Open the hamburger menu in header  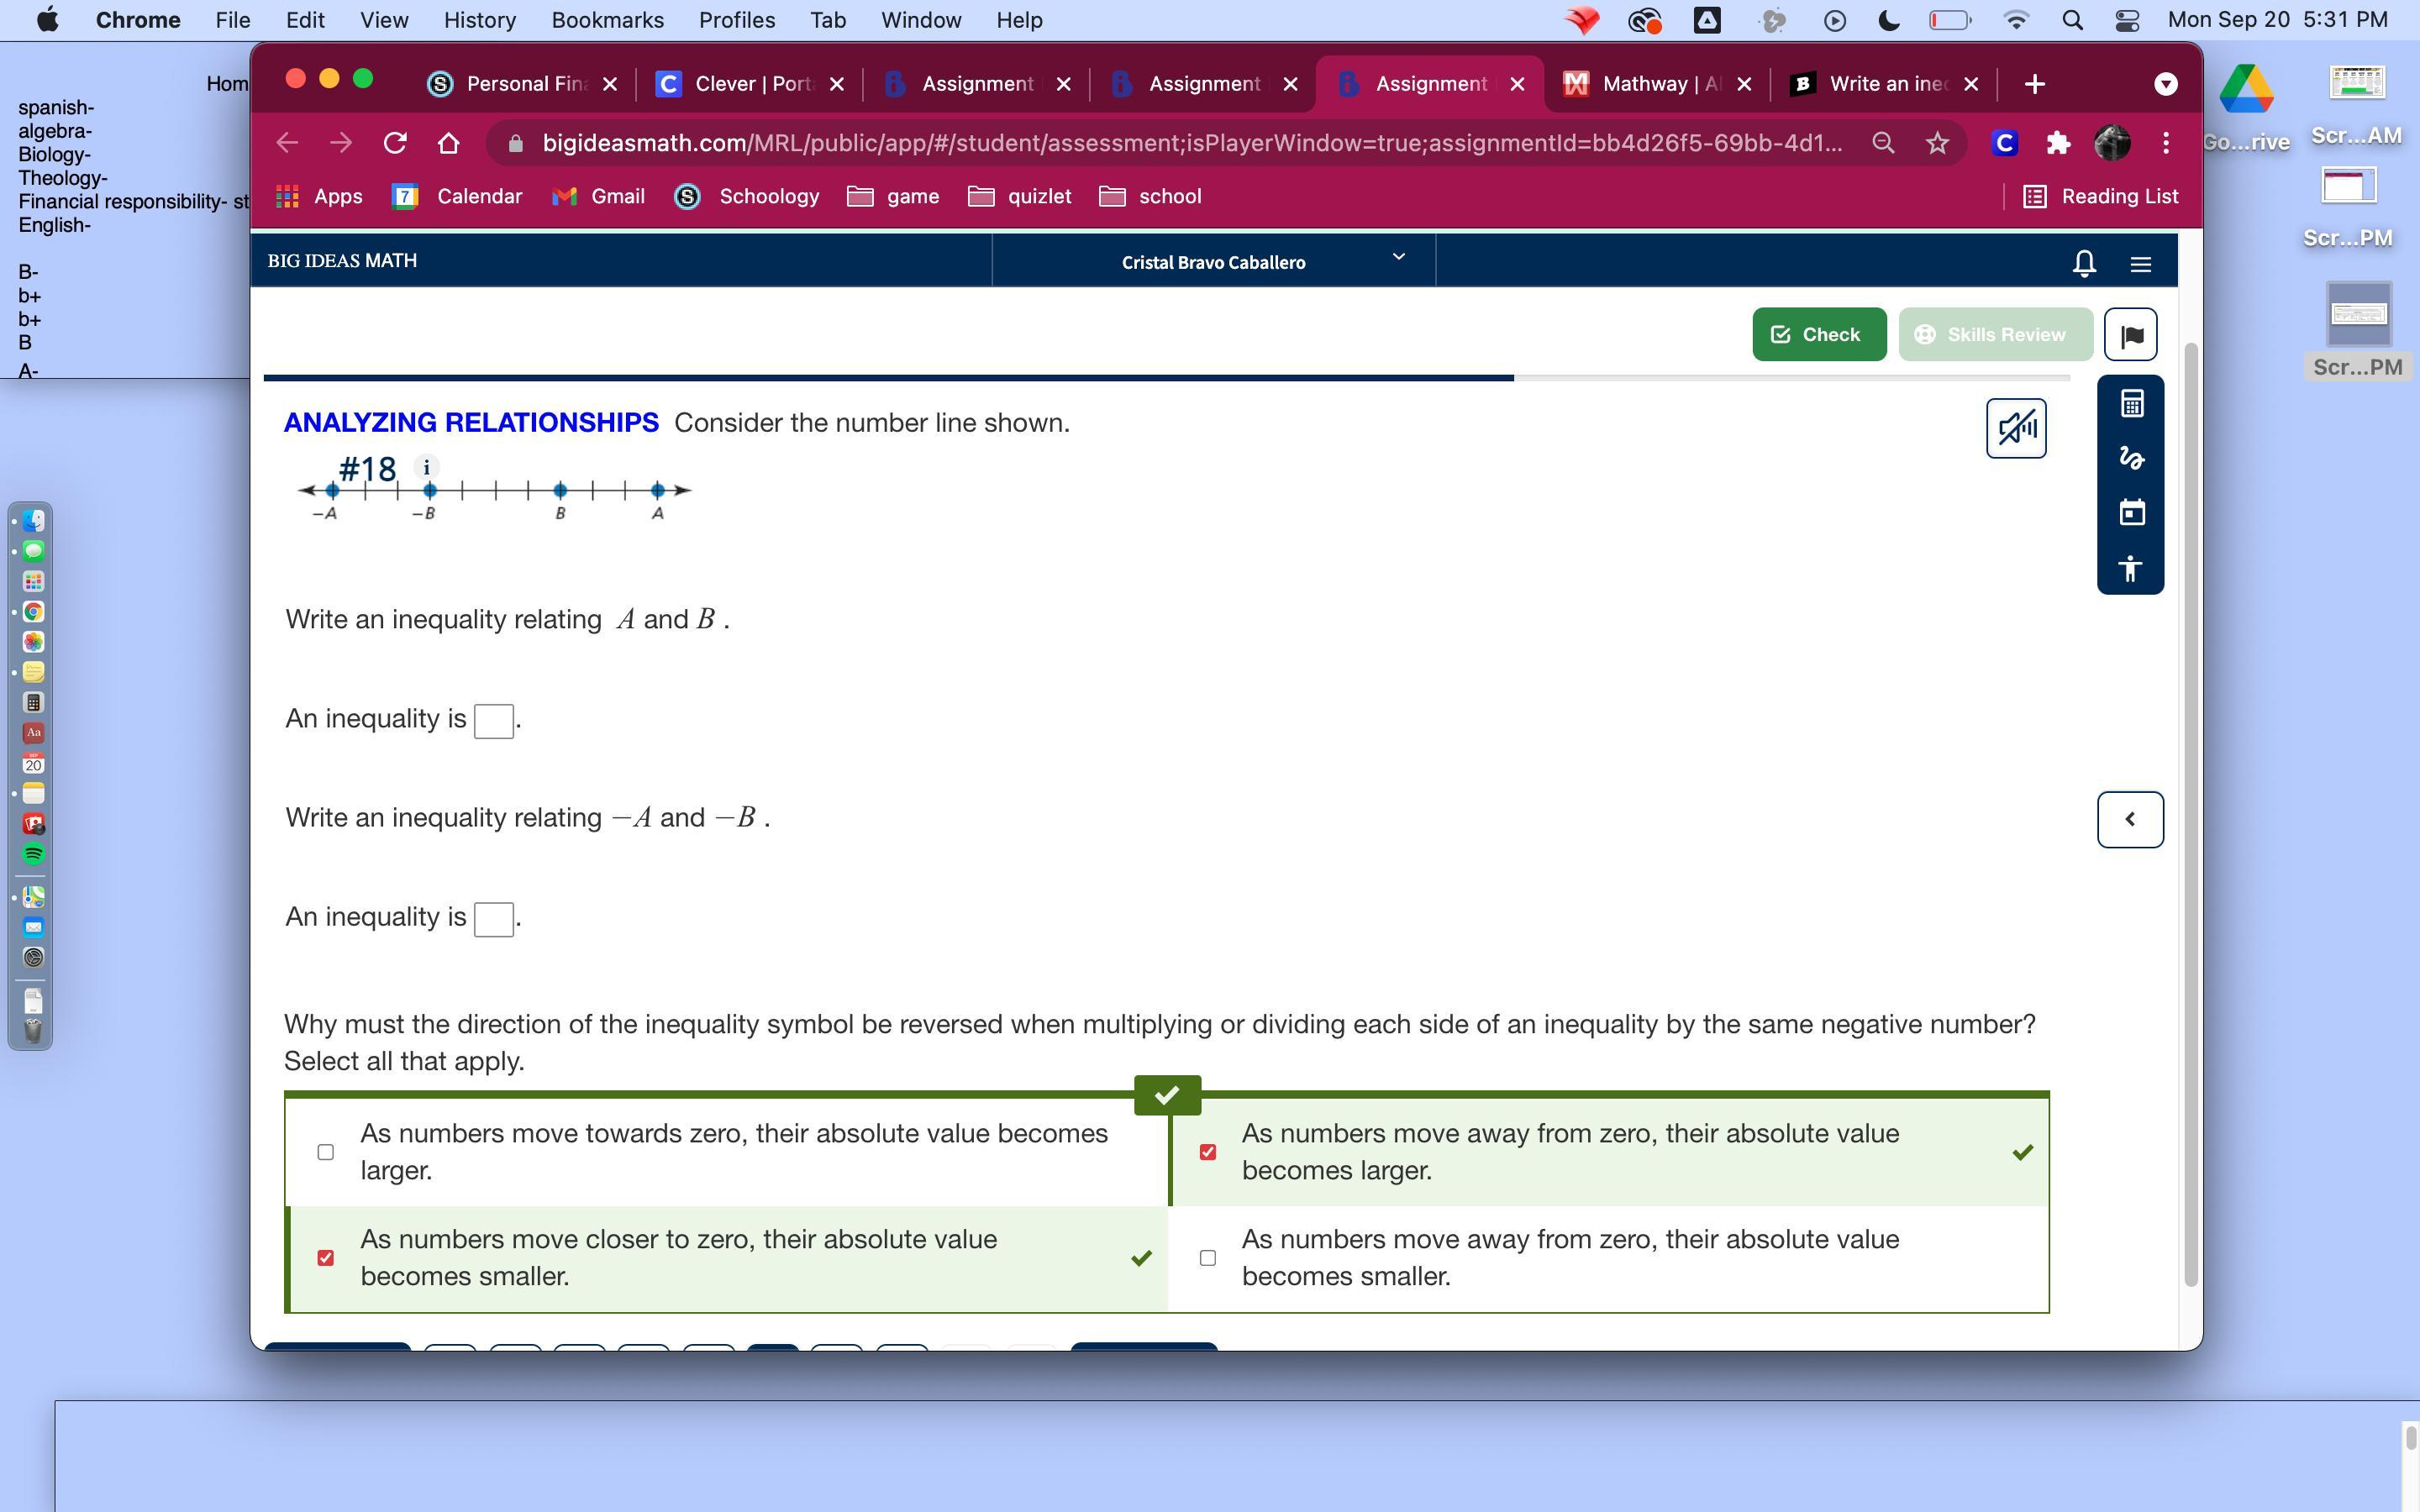2140,264
